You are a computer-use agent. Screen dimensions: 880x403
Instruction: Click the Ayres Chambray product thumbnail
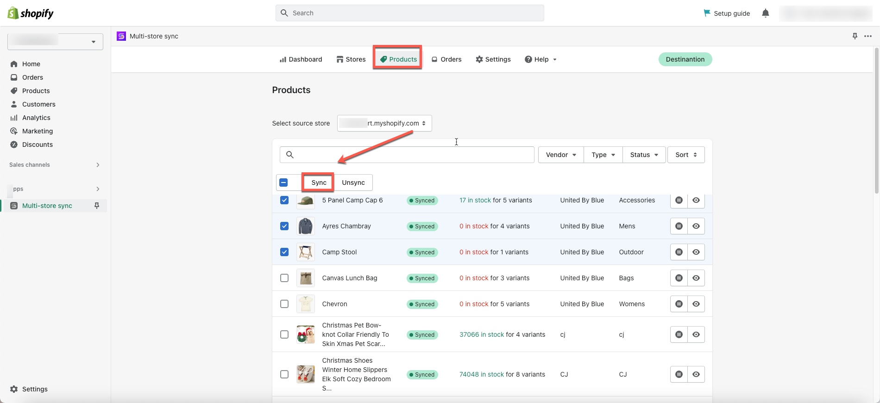[x=306, y=226]
